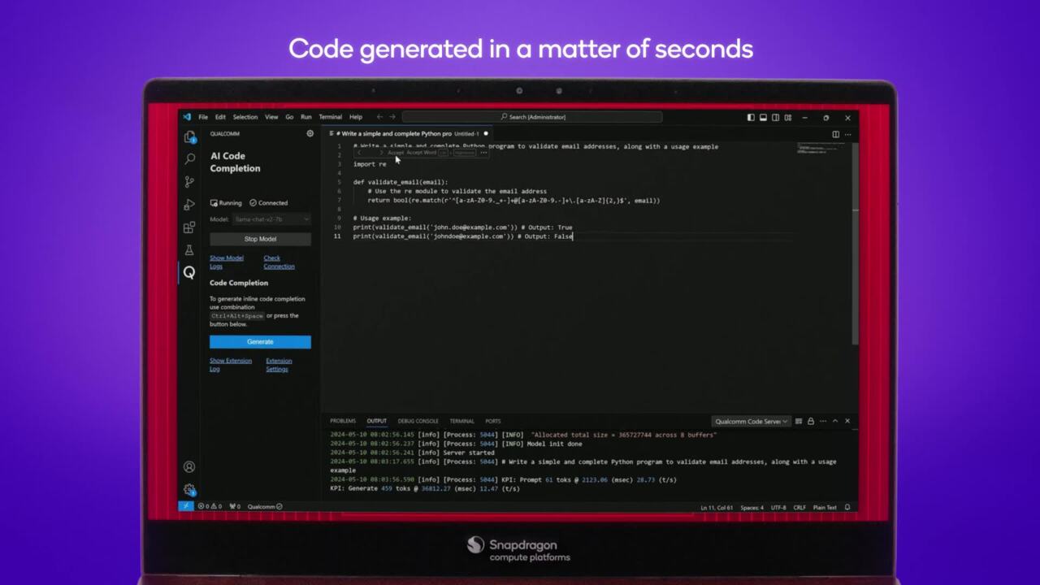Split the editor to the right
Viewport: 1040px width, 585px height.
click(x=835, y=134)
